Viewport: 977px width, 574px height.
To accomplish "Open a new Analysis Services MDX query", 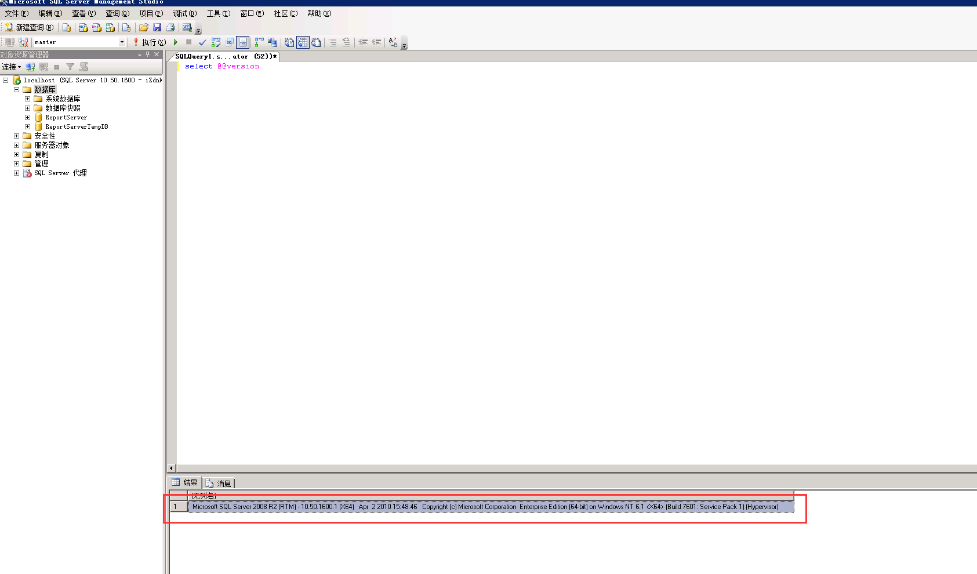I will (83, 27).
